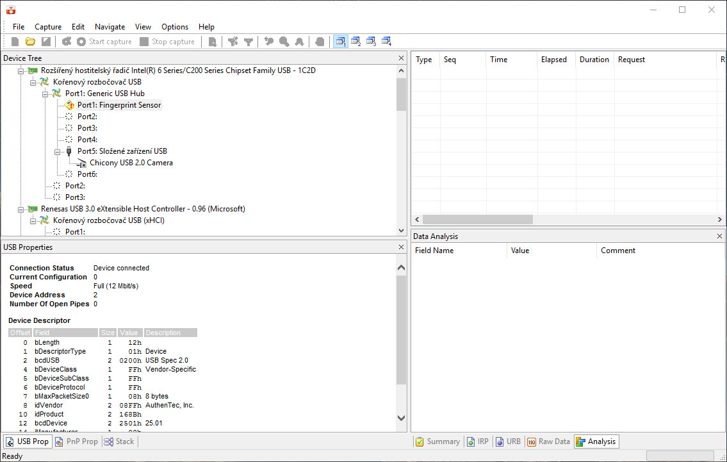
Task: Close the Data Analysis panel
Action: pyautogui.click(x=719, y=236)
